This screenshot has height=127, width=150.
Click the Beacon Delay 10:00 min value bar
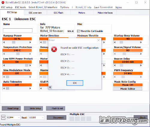[x=128, y=62]
